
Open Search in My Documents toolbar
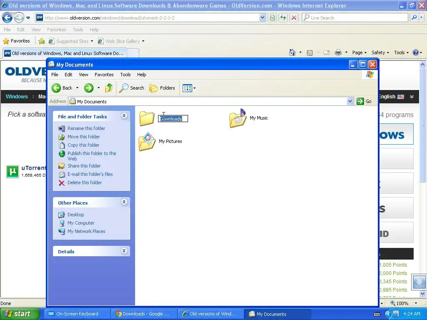pos(131,88)
